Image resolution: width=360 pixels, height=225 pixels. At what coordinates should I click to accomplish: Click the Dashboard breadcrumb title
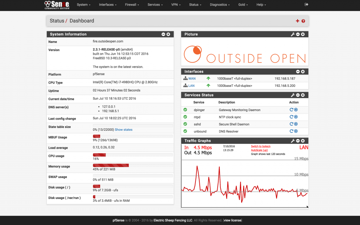pos(82,21)
